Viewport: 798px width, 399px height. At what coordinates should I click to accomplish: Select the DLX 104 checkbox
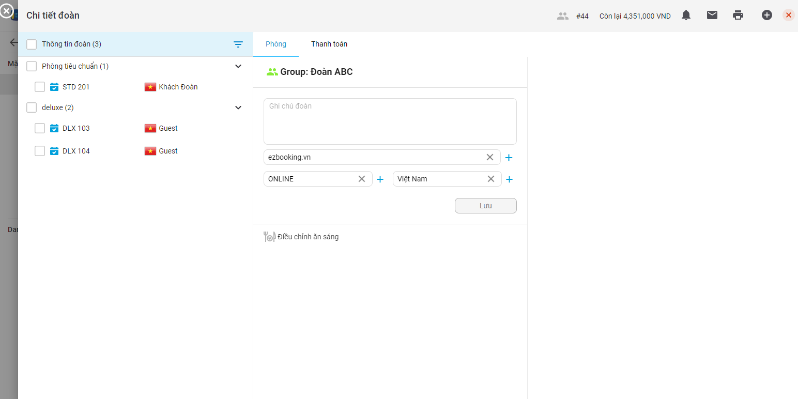[x=40, y=151]
